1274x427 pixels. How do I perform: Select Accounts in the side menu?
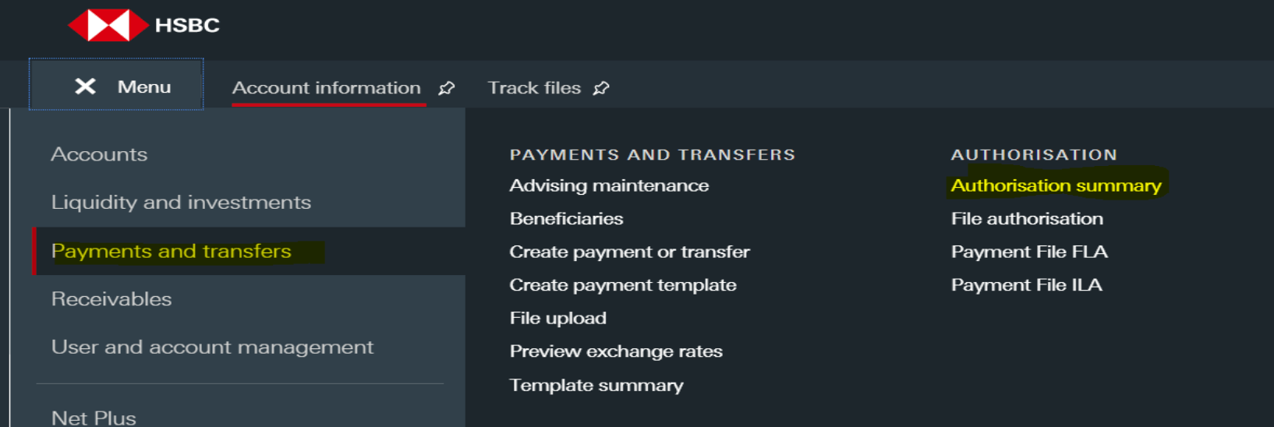coord(99,154)
